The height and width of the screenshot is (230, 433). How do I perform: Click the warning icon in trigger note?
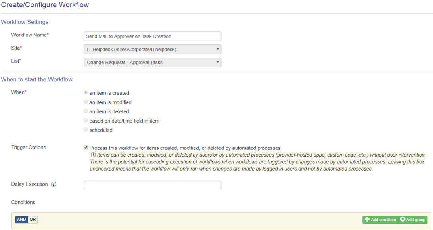click(x=93, y=155)
